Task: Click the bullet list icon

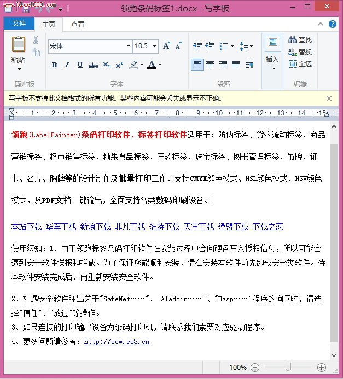Action: [224, 46]
